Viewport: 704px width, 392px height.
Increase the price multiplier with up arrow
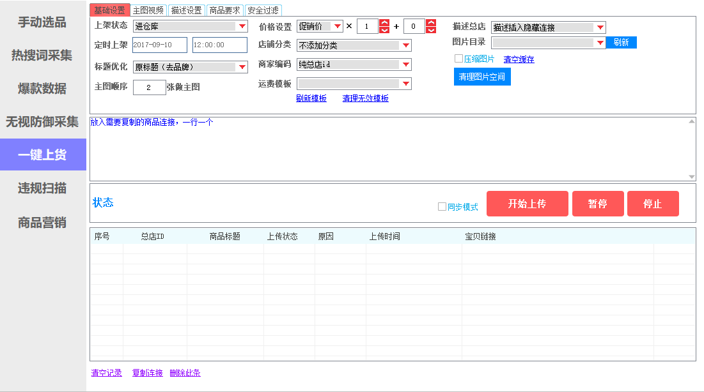coord(384,23)
